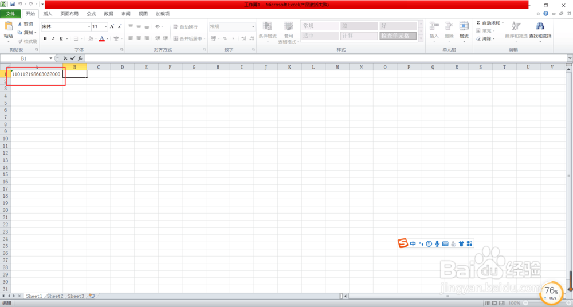Open the underline style dropdown arrow
The image size is (573, 307).
click(x=66, y=38)
